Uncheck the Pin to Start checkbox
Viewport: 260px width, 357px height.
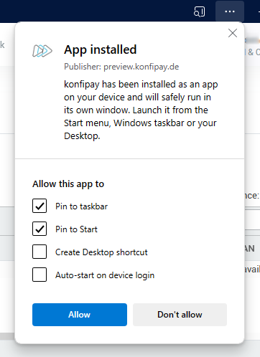point(40,229)
